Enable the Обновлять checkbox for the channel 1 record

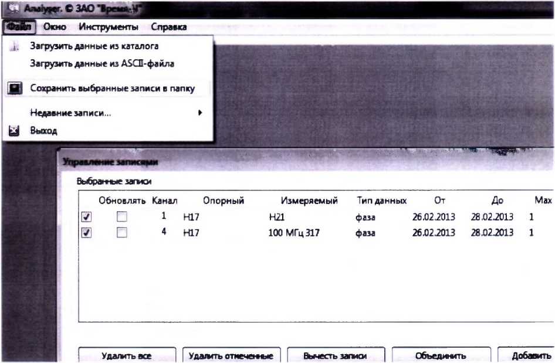[122, 216]
